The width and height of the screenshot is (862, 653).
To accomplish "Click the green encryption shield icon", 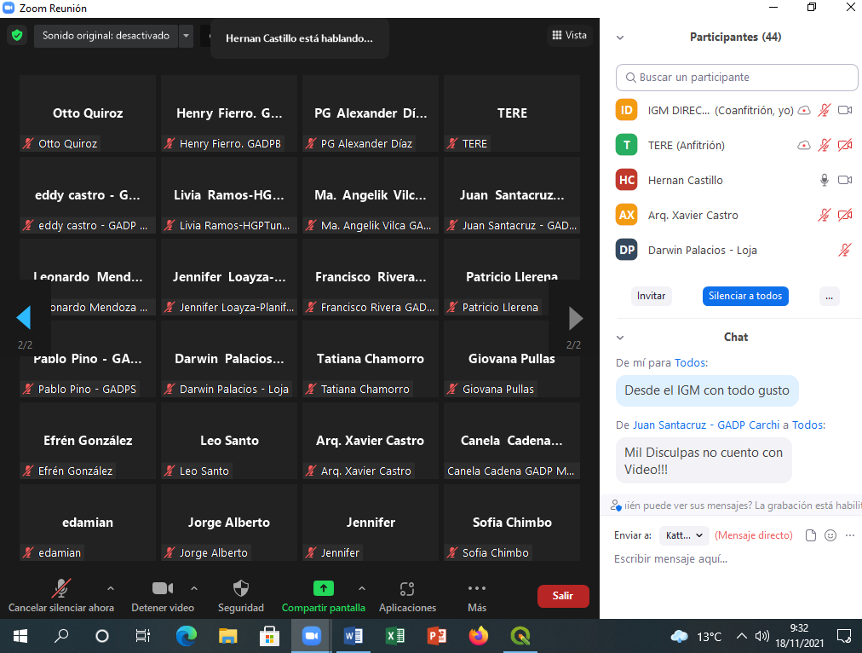I will coord(16,36).
